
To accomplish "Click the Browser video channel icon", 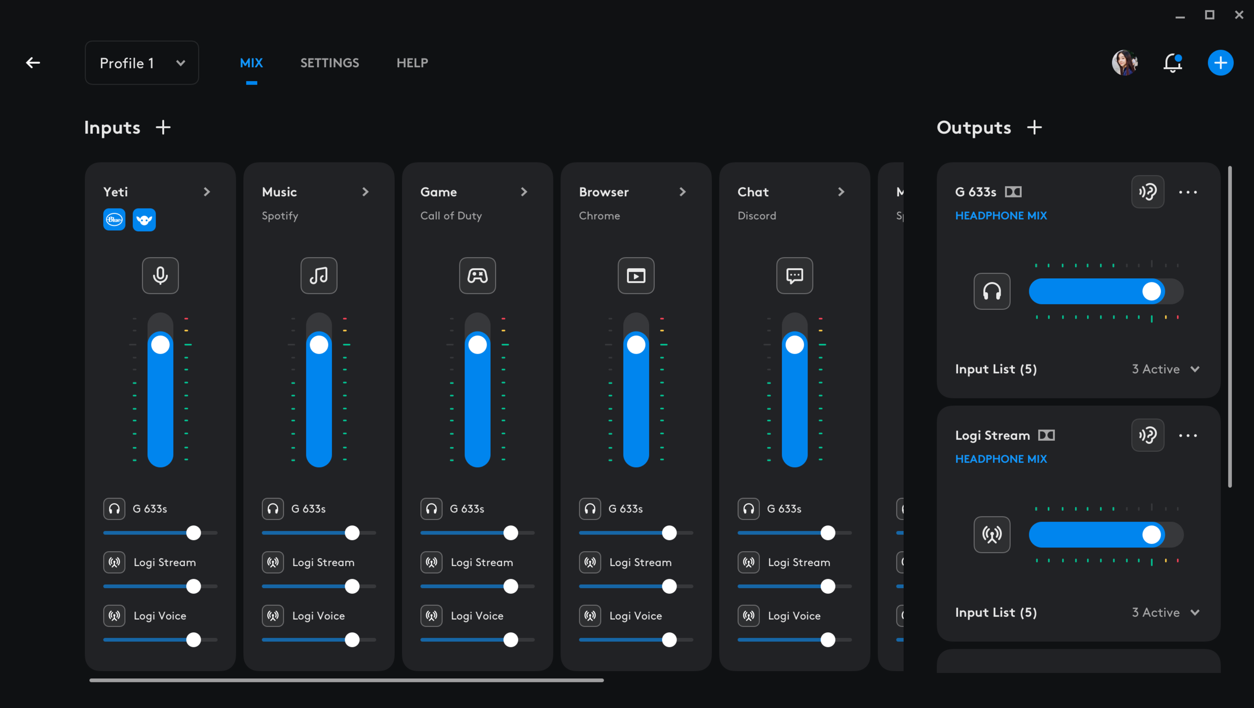I will (x=636, y=275).
